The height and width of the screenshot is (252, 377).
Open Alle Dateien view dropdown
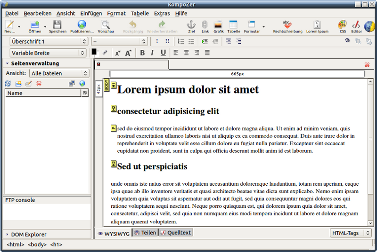pyautogui.click(x=59, y=73)
